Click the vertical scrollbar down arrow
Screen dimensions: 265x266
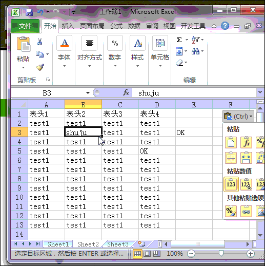[260, 236]
